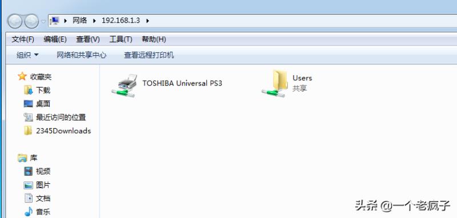The image size is (457, 218).
Task: Expand the arrow after 192.168.1.3 in address bar
Action: pyautogui.click(x=147, y=20)
